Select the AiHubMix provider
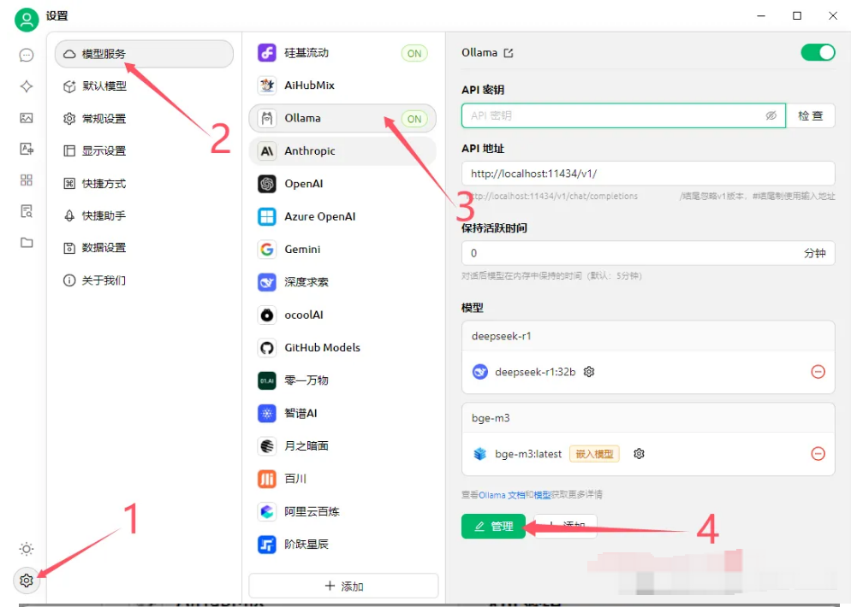 pos(342,85)
